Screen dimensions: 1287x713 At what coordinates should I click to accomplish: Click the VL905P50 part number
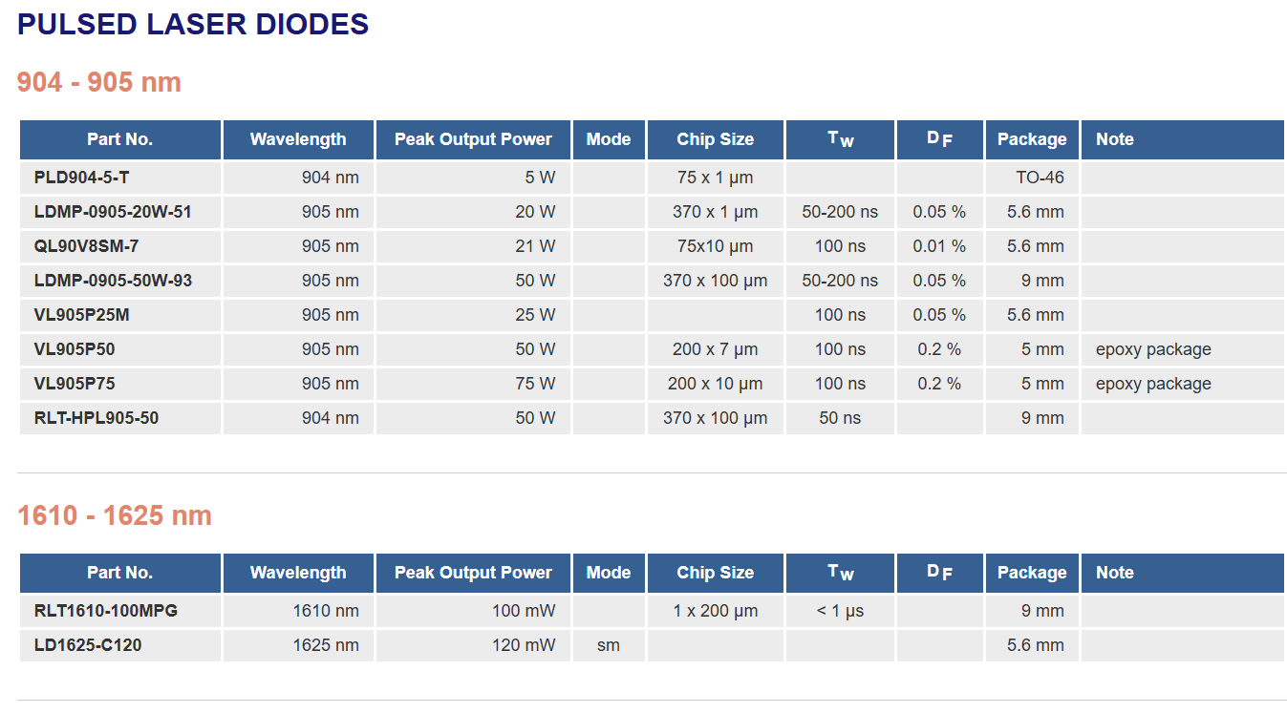[x=75, y=349]
